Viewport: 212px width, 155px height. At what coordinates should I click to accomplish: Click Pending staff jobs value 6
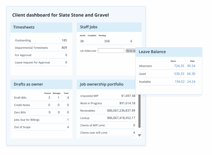coord(131,41)
